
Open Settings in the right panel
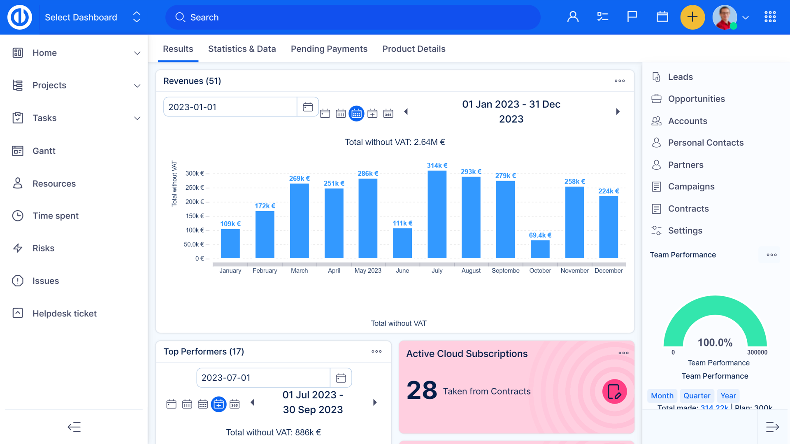[685, 230]
